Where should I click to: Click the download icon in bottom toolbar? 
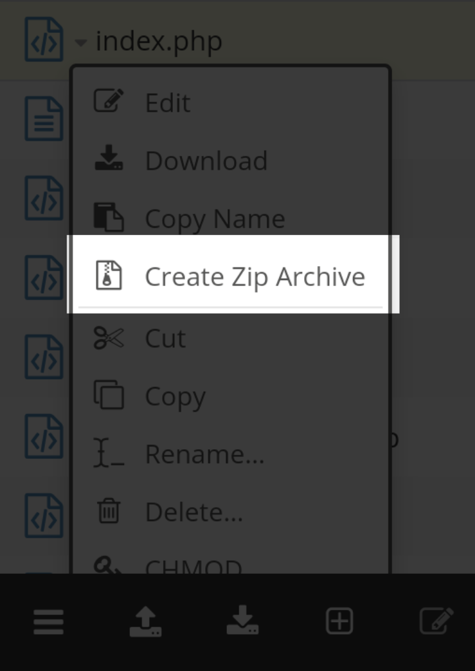tap(242, 622)
